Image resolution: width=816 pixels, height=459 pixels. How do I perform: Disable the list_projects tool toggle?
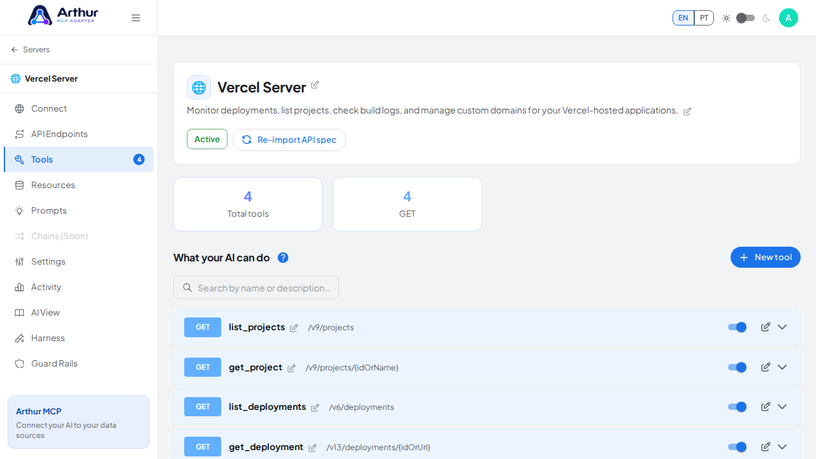tap(738, 327)
